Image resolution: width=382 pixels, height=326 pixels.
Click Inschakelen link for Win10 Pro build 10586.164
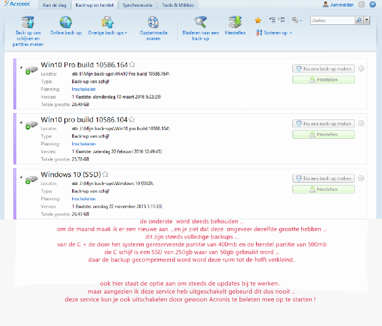(x=84, y=89)
